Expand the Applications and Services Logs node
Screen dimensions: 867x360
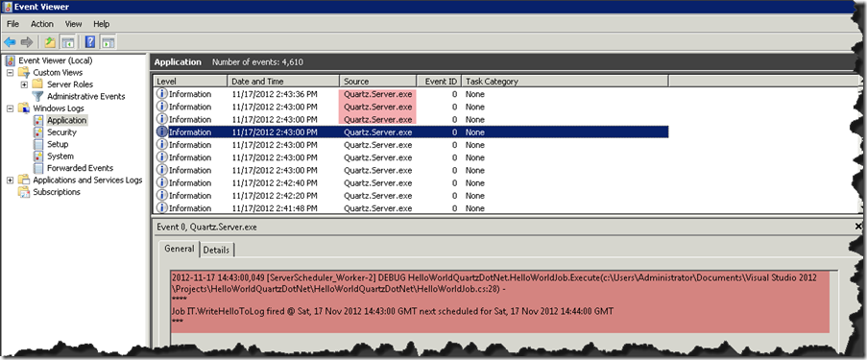coord(10,180)
